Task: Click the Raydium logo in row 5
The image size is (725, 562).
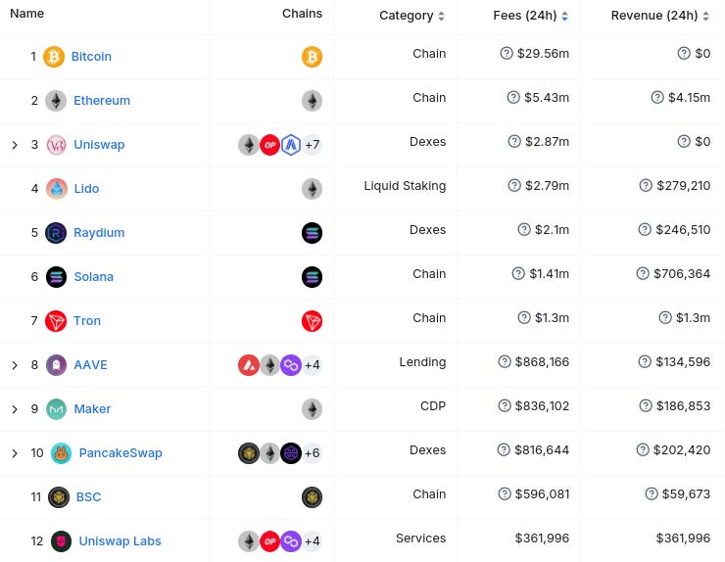Action: coord(56,232)
